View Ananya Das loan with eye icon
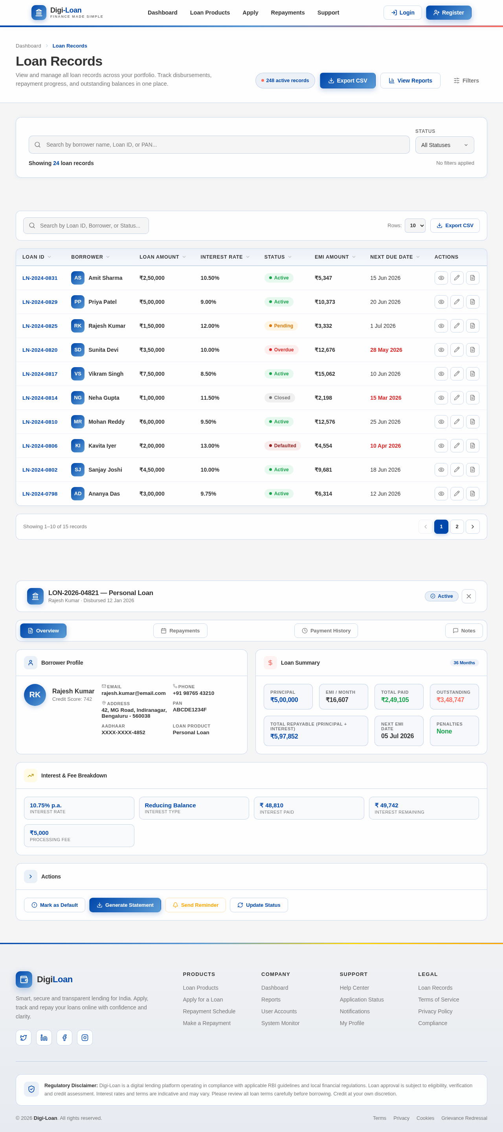The image size is (503, 1132). pyautogui.click(x=441, y=494)
